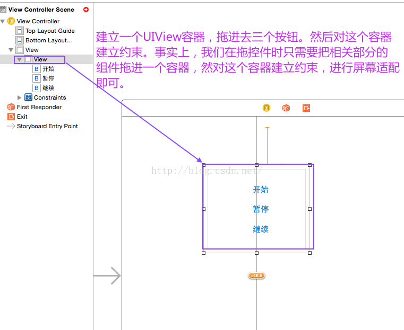Select the Constraints row label

click(50, 97)
